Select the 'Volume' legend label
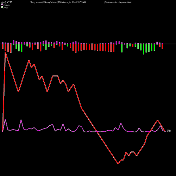Screen dimensions: 176x176 (7, 5)
